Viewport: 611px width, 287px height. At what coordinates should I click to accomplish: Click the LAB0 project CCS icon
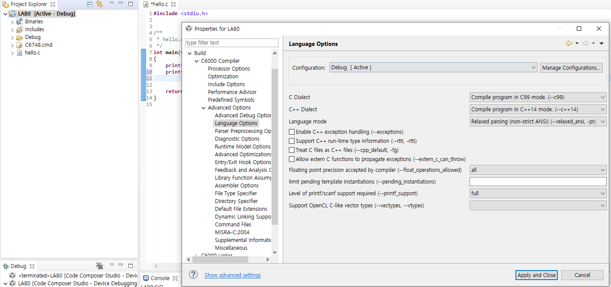click(x=13, y=14)
